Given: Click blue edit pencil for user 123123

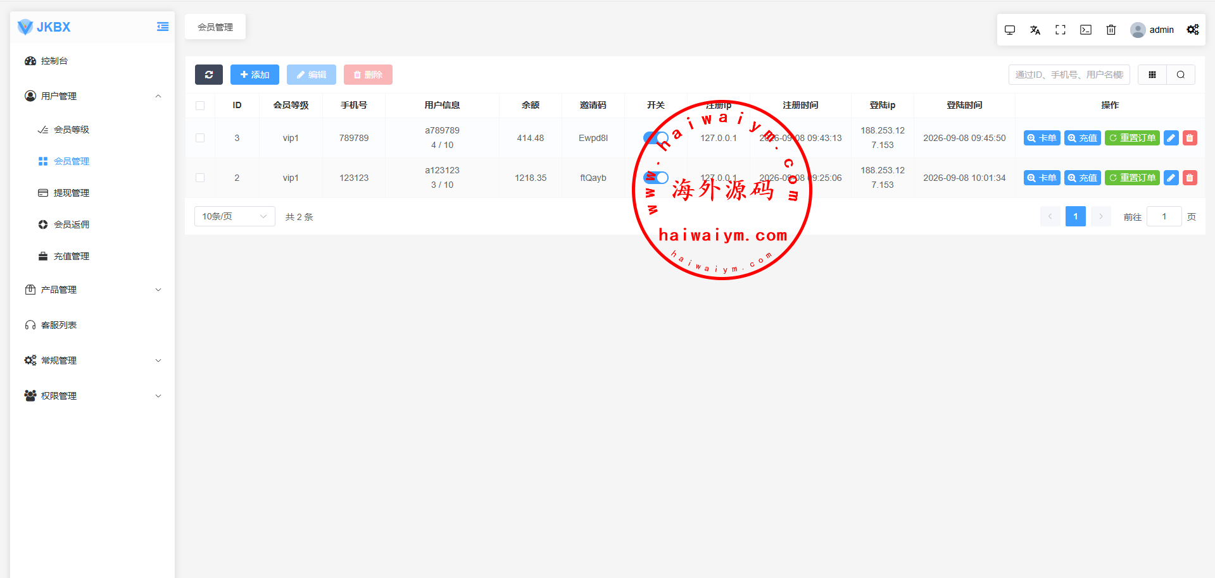Looking at the screenshot, I should click(x=1171, y=178).
